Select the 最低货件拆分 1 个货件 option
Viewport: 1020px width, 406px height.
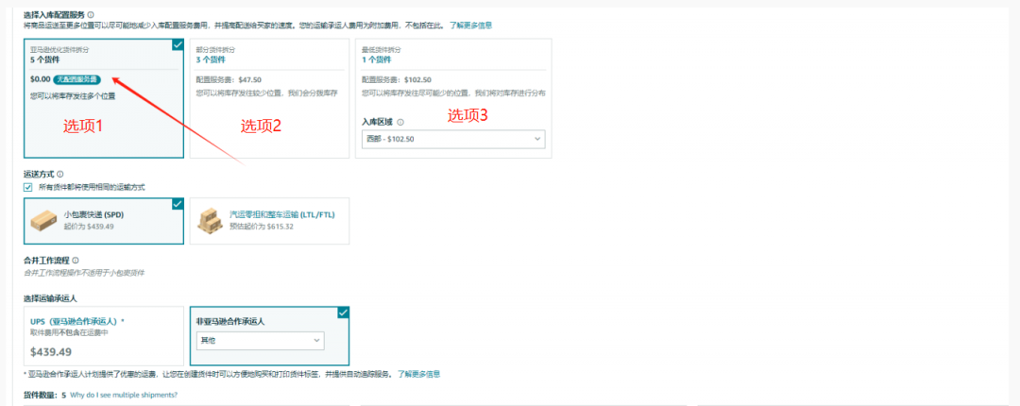tap(453, 98)
